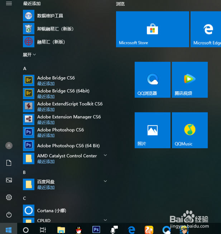
Task: Expand AMD Catalyst Control Center chevron
Action: (x=105, y=155)
